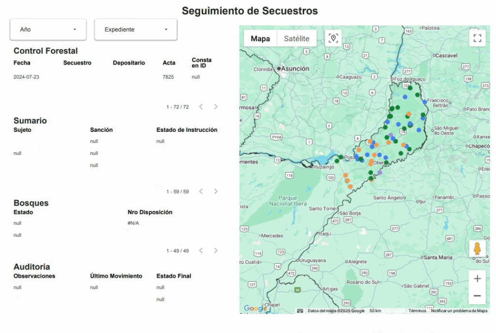The height and width of the screenshot is (333, 496).
Task: Show next page in Sumario table
Action: [216, 191]
